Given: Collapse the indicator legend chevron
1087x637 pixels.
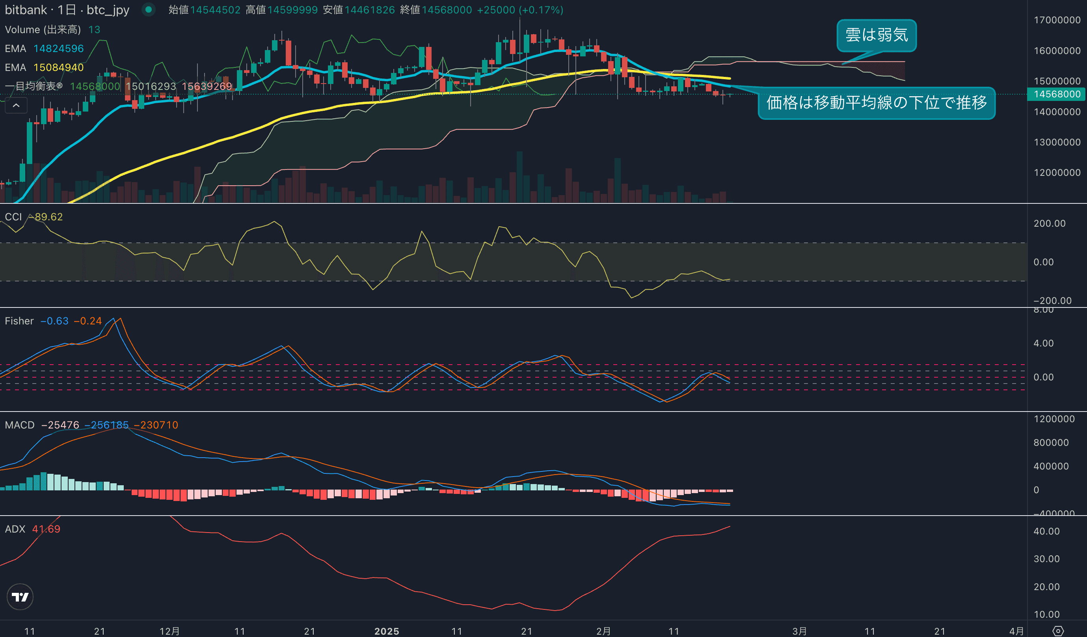Looking at the screenshot, I should (x=16, y=105).
